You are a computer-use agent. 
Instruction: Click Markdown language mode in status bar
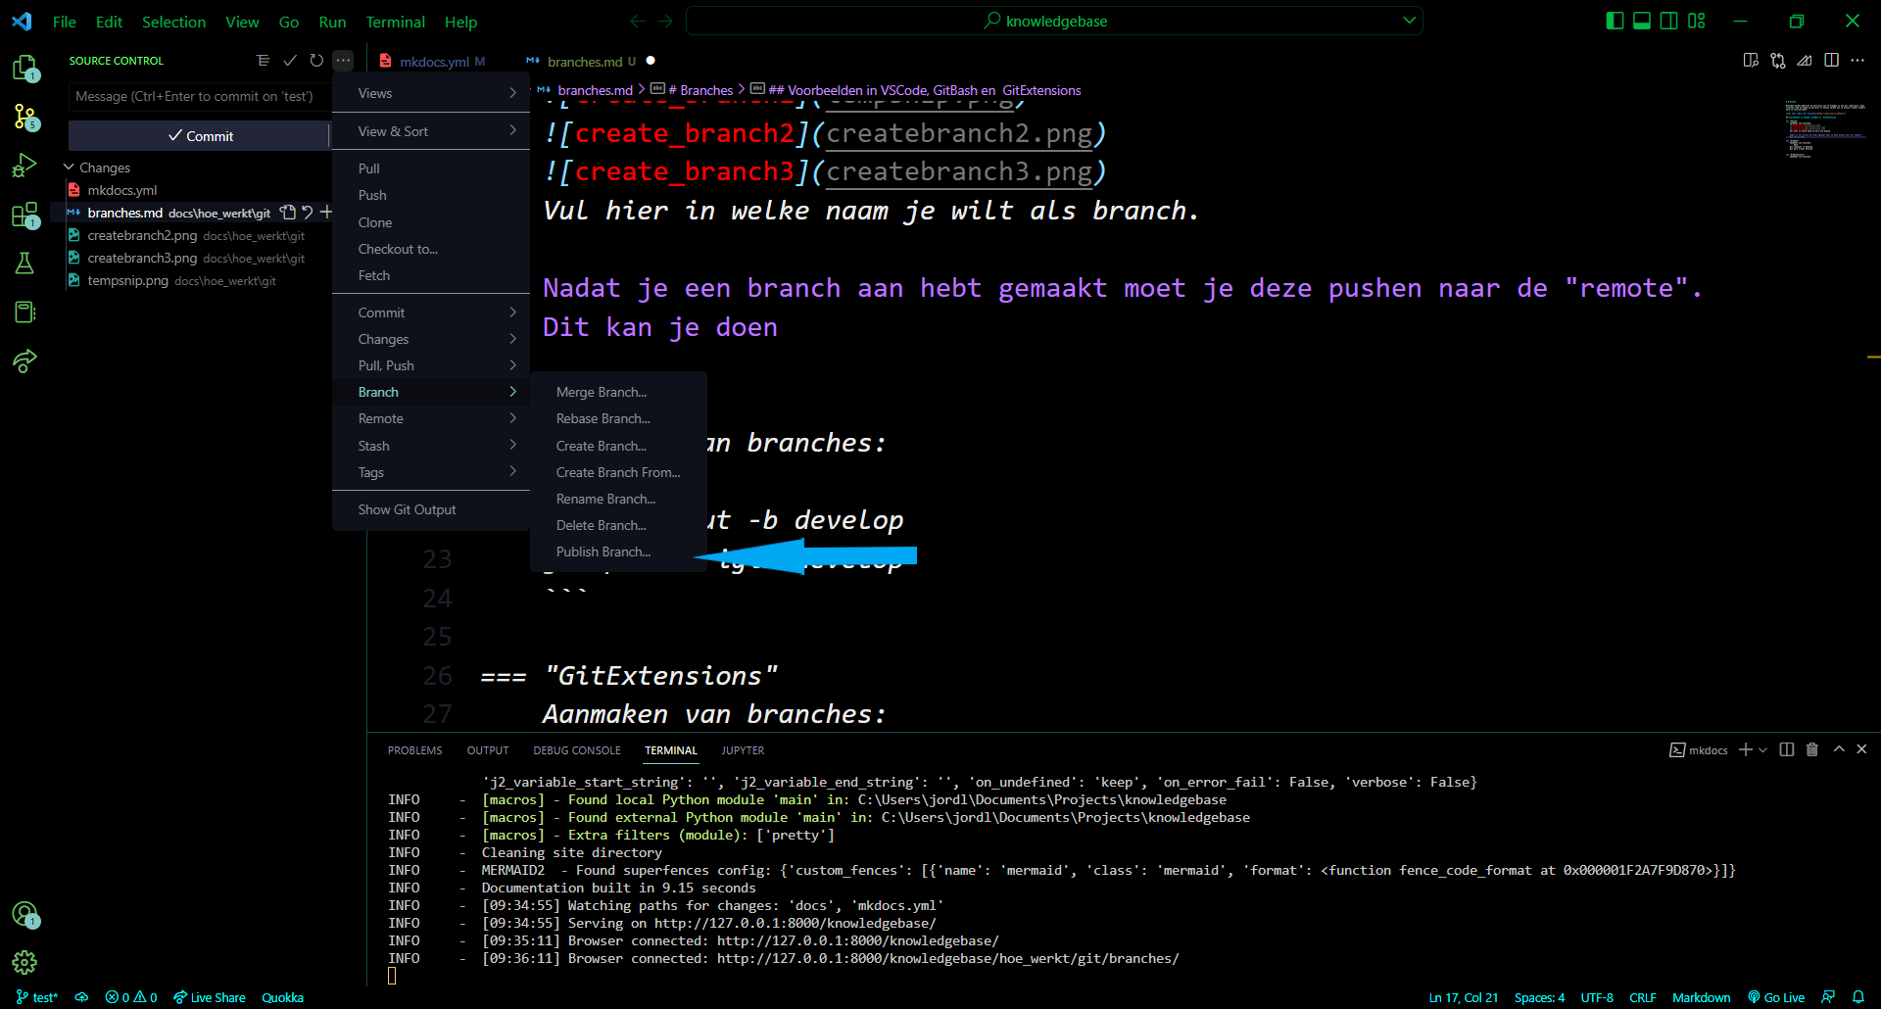[x=1701, y=997]
